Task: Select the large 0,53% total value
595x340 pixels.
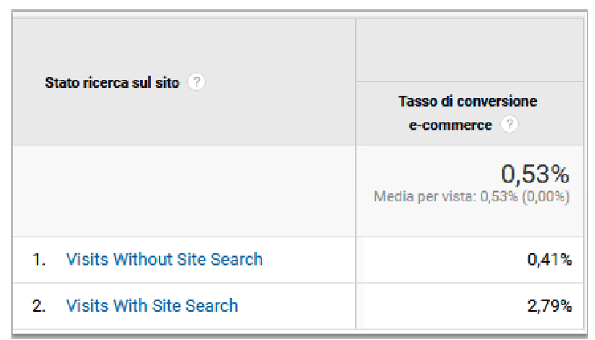Action: (x=535, y=174)
